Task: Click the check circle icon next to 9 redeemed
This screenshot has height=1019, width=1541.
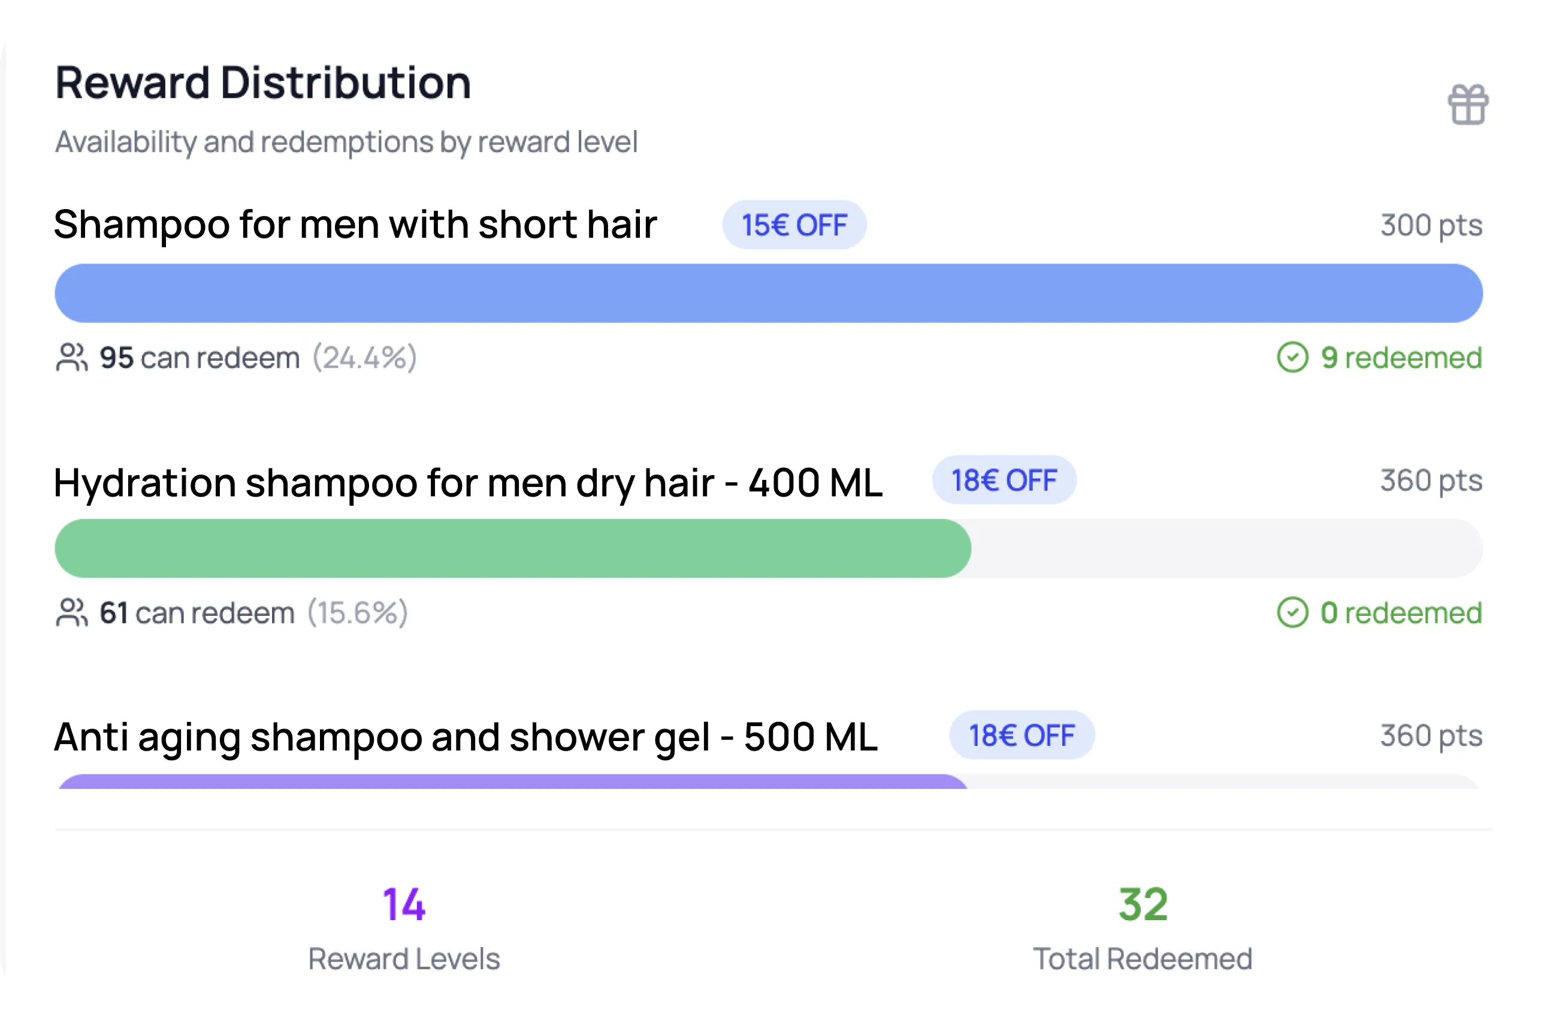Action: point(1292,358)
